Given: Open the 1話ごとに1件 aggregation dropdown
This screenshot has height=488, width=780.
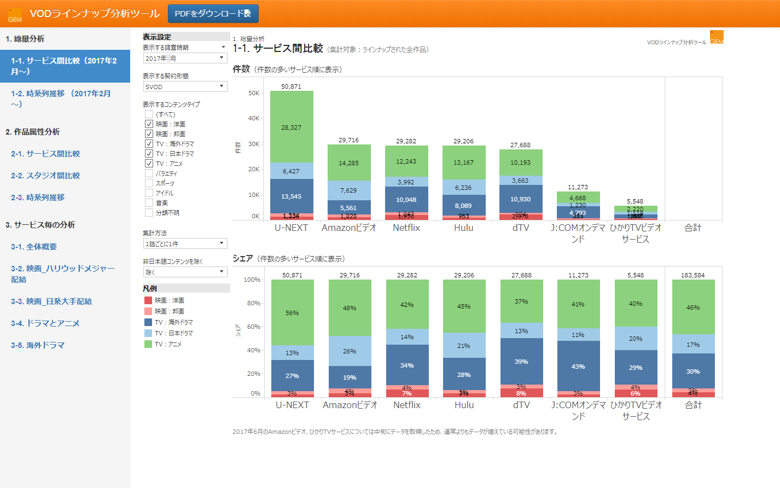Looking at the screenshot, I should 185,243.
